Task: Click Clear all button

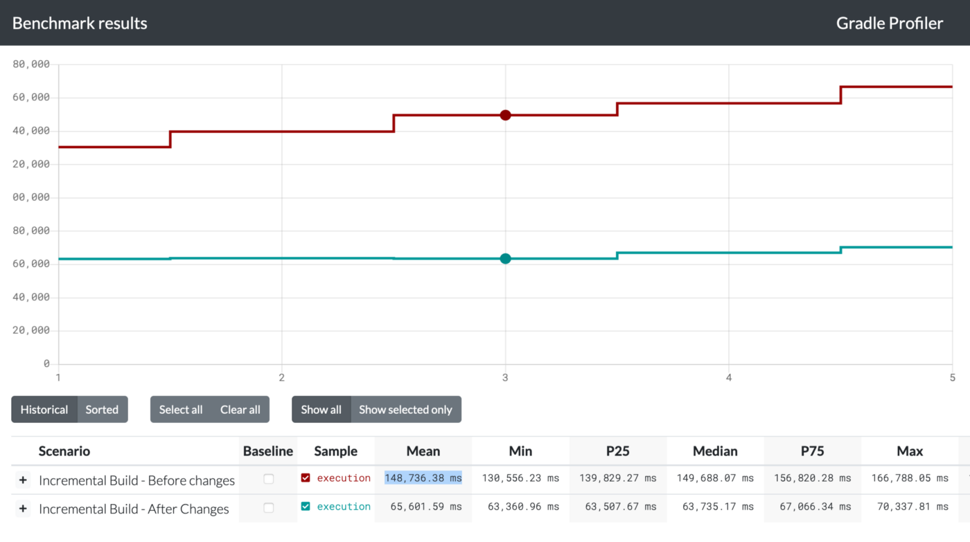Action: coord(240,409)
